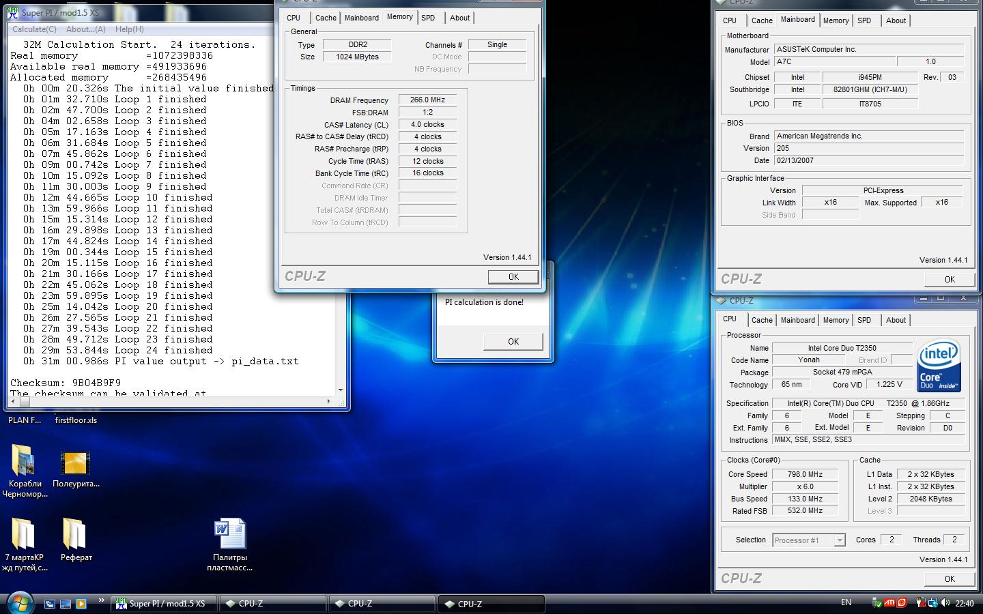Click the EN language indicator
Image resolution: width=983 pixels, height=614 pixels.
tap(846, 602)
